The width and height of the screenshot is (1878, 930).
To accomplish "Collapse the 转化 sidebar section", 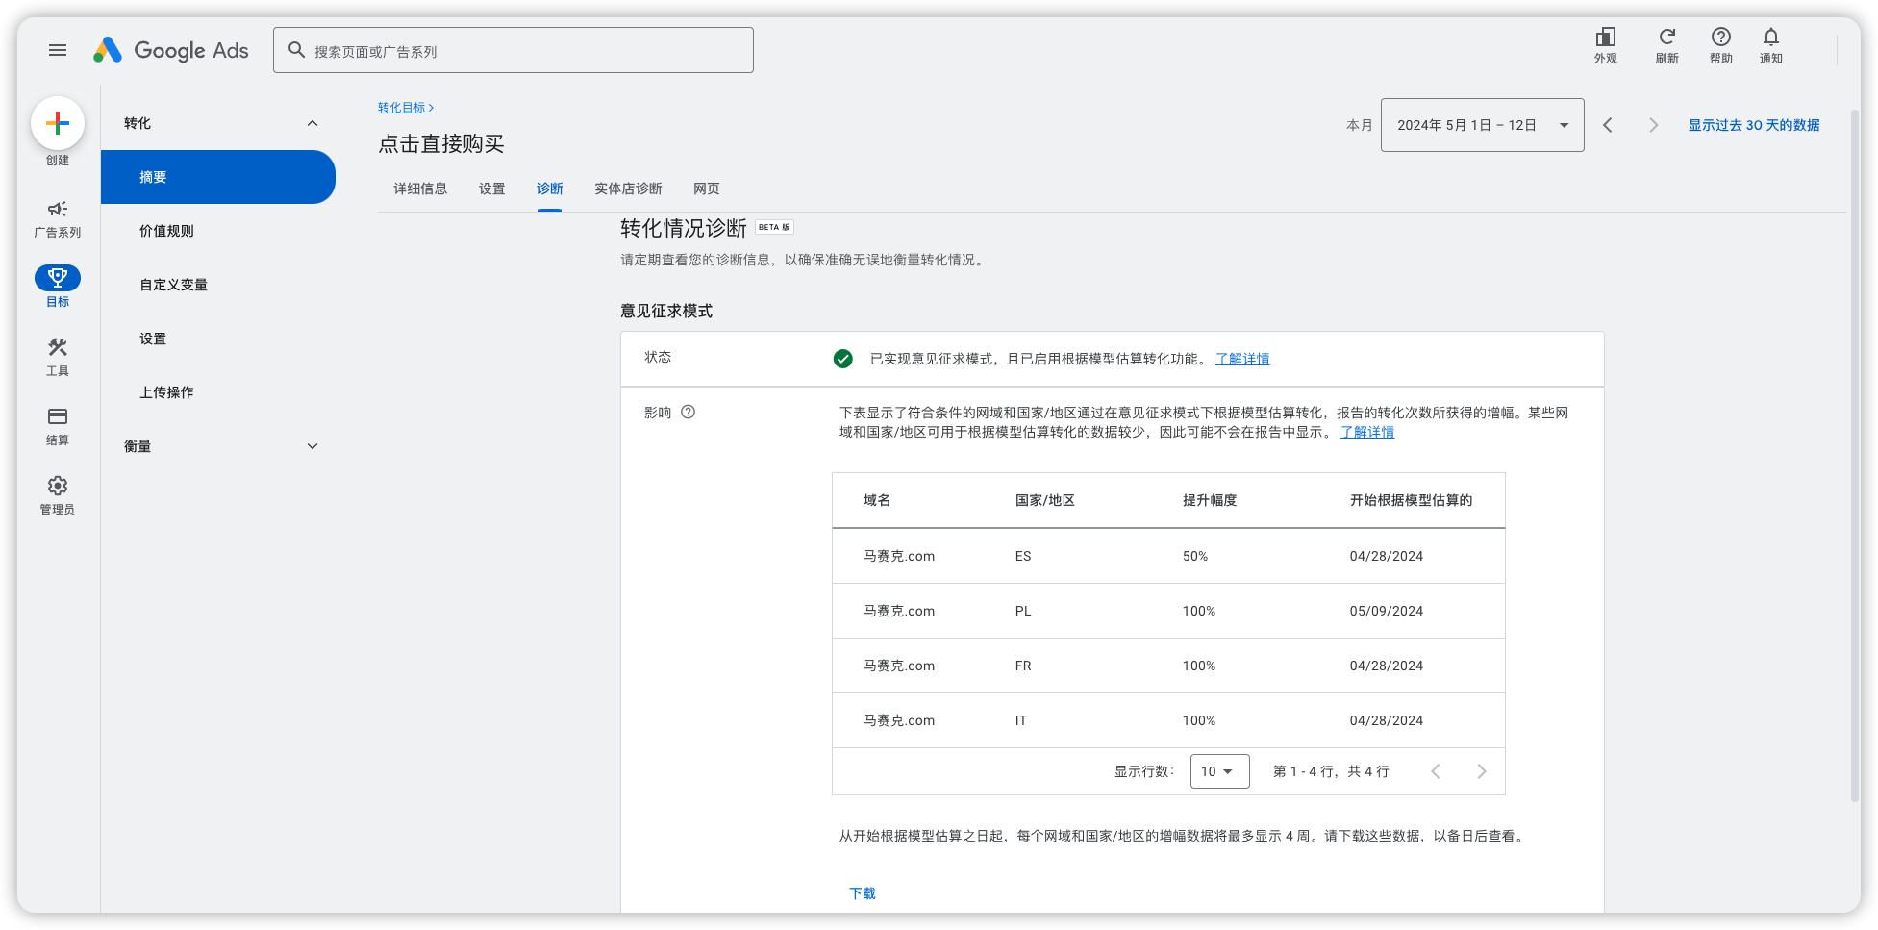I will click(313, 123).
